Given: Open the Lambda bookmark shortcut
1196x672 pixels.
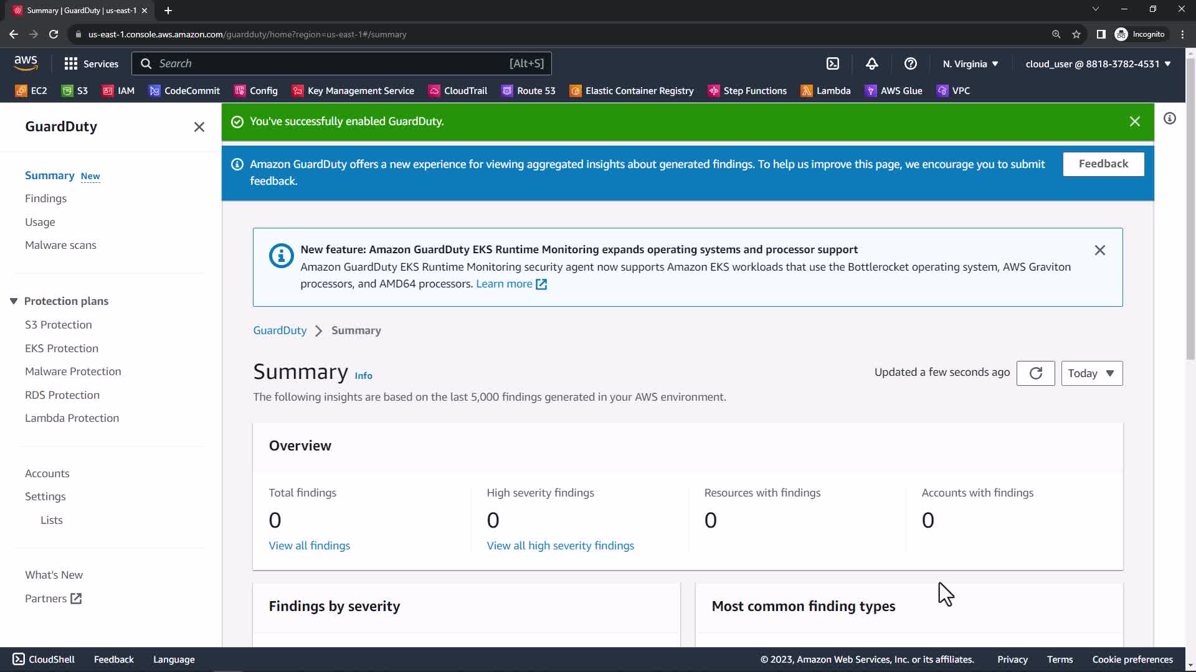Looking at the screenshot, I should click(x=826, y=91).
